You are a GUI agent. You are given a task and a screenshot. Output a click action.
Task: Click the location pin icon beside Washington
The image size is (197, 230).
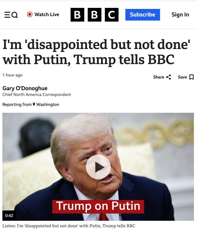[34, 104]
